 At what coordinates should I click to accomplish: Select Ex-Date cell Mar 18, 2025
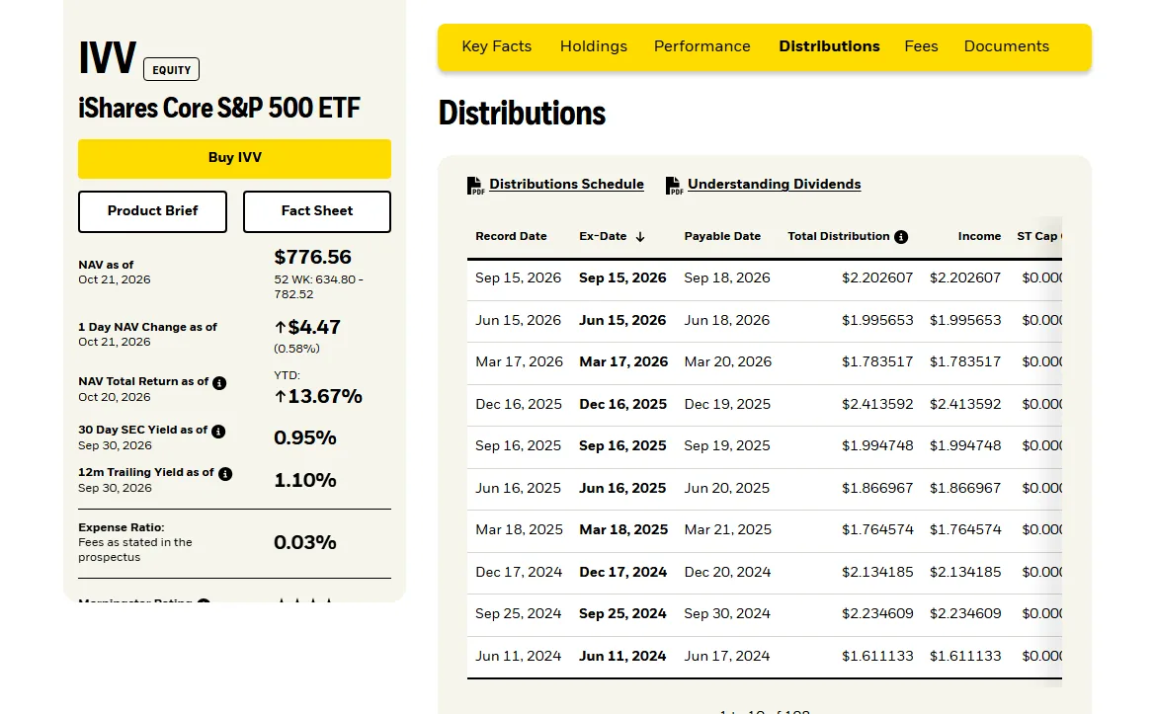tap(623, 530)
